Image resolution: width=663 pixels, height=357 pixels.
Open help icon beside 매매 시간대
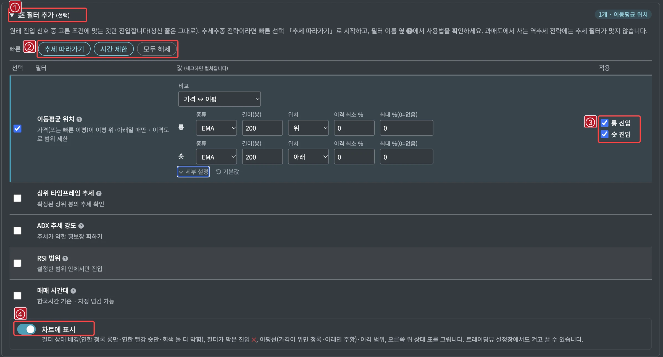(73, 291)
